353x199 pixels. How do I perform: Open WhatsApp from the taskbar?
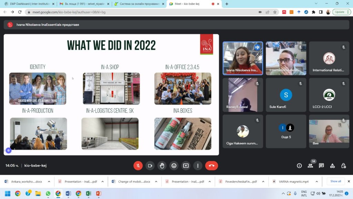click(x=48, y=193)
